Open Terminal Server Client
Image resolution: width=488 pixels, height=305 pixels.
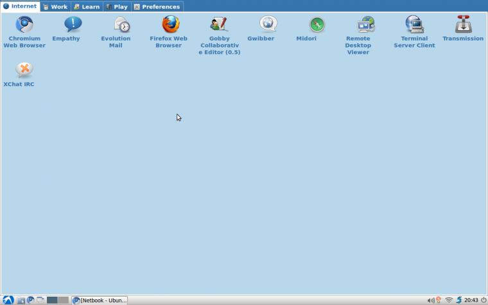[414, 26]
